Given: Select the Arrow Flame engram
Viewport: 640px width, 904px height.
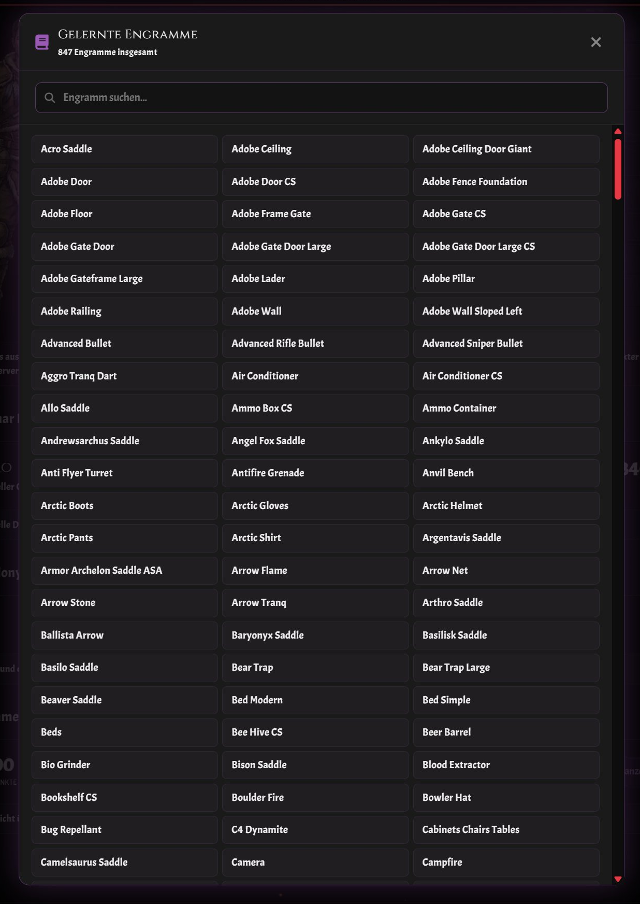Looking at the screenshot, I should 315,570.
